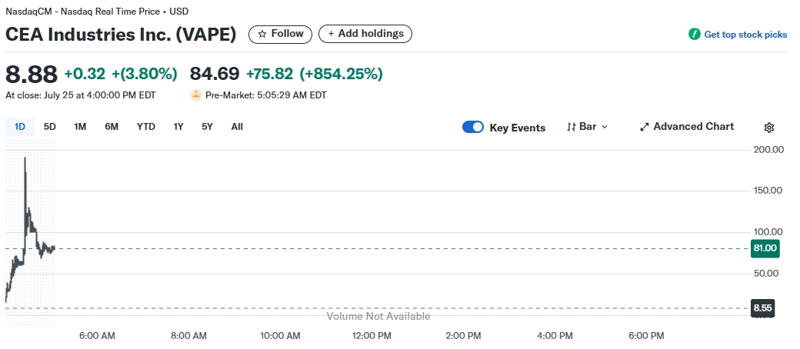Viewport: 800px width, 349px height.
Task: Click the Add holdings button
Action: point(365,34)
